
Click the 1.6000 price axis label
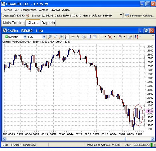[149, 47]
